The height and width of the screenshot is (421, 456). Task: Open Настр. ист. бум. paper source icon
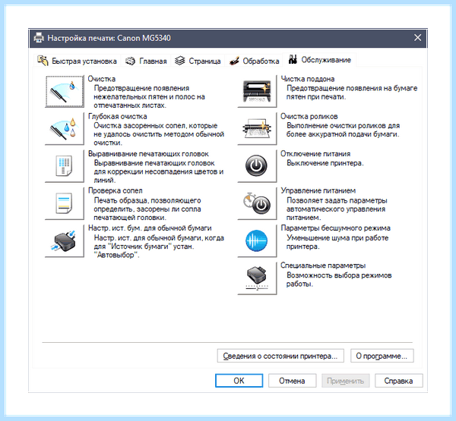pyautogui.click(x=65, y=241)
